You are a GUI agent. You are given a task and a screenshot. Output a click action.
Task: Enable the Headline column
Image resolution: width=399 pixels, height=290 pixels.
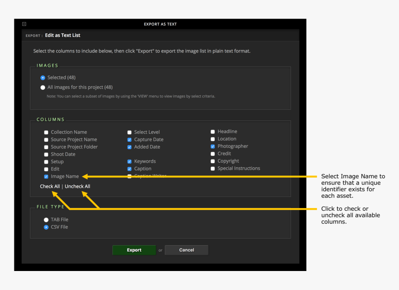(213, 132)
